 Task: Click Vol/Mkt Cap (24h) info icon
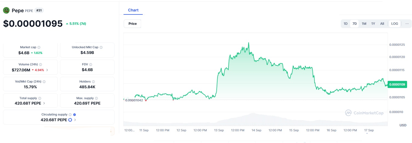[44, 82]
